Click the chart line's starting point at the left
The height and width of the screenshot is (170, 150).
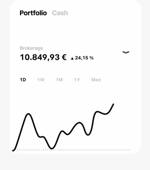click(13, 151)
